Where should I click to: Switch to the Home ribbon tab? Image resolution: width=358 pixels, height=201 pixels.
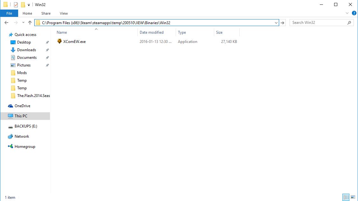(x=27, y=13)
